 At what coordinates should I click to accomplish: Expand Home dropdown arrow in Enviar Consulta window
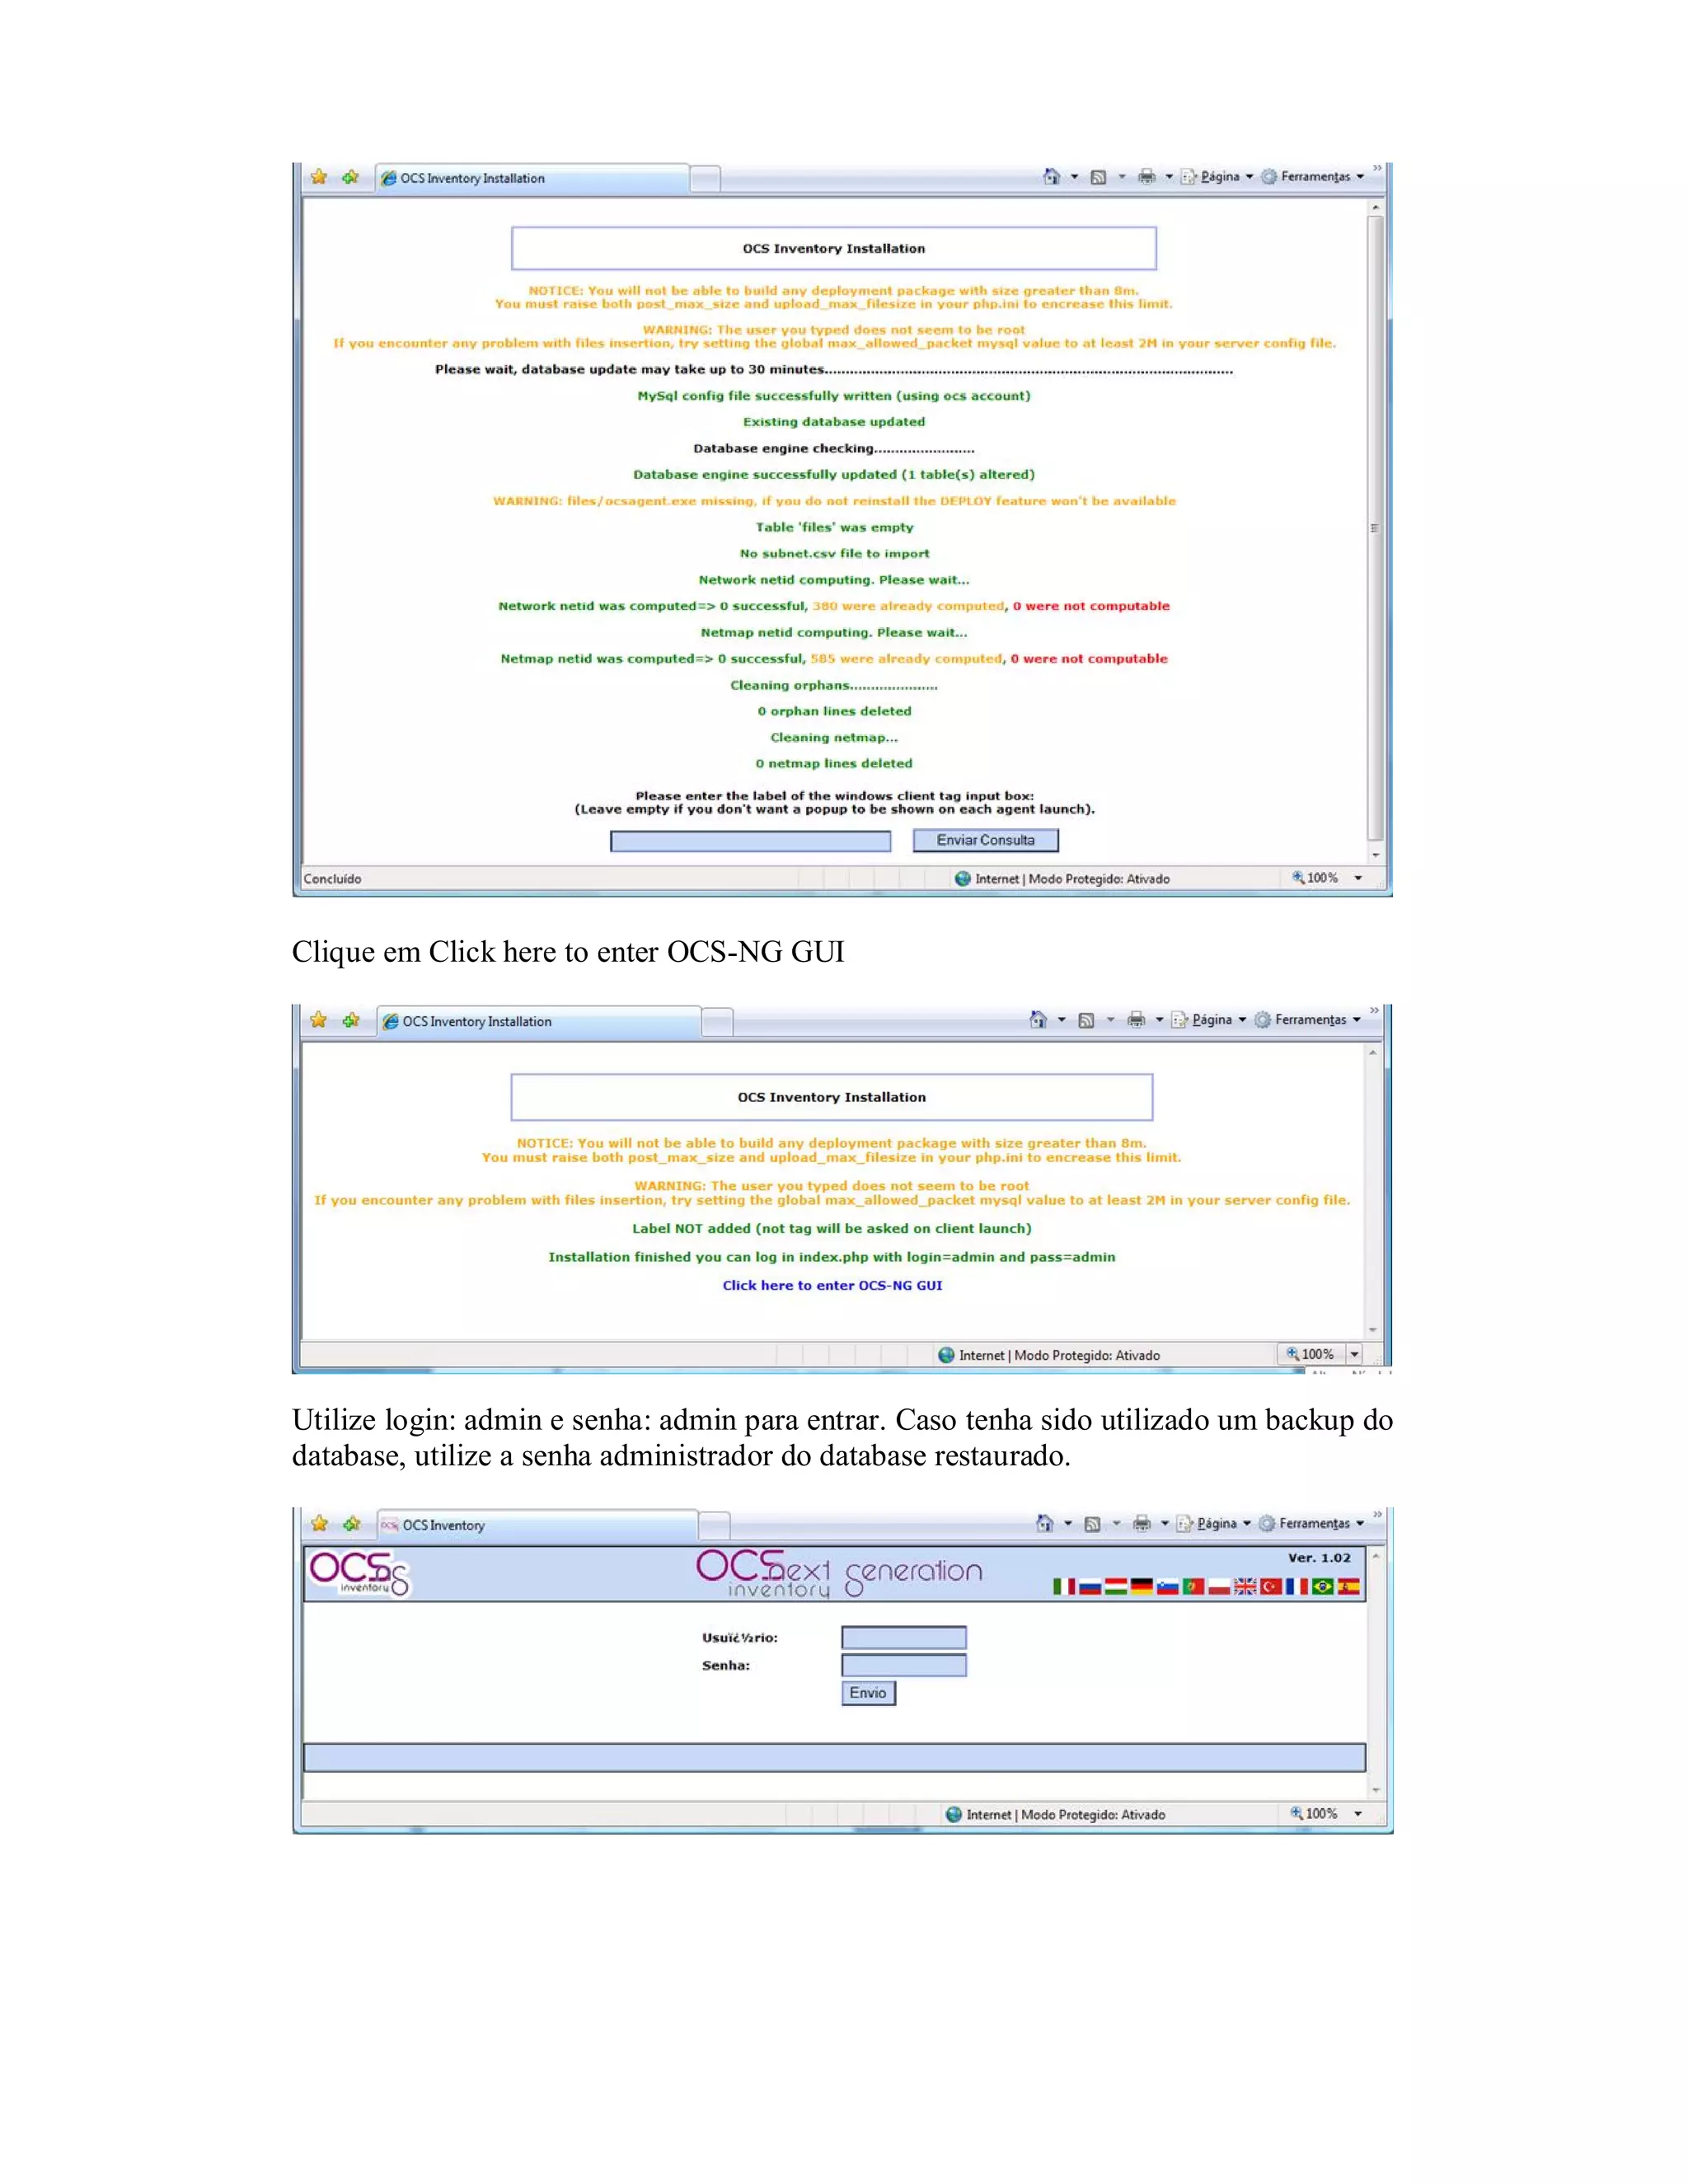(x=1075, y=177)
